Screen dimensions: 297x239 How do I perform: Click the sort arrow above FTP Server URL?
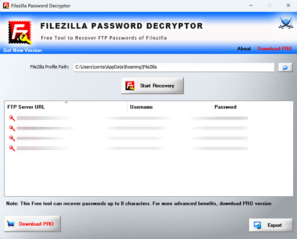66,102
